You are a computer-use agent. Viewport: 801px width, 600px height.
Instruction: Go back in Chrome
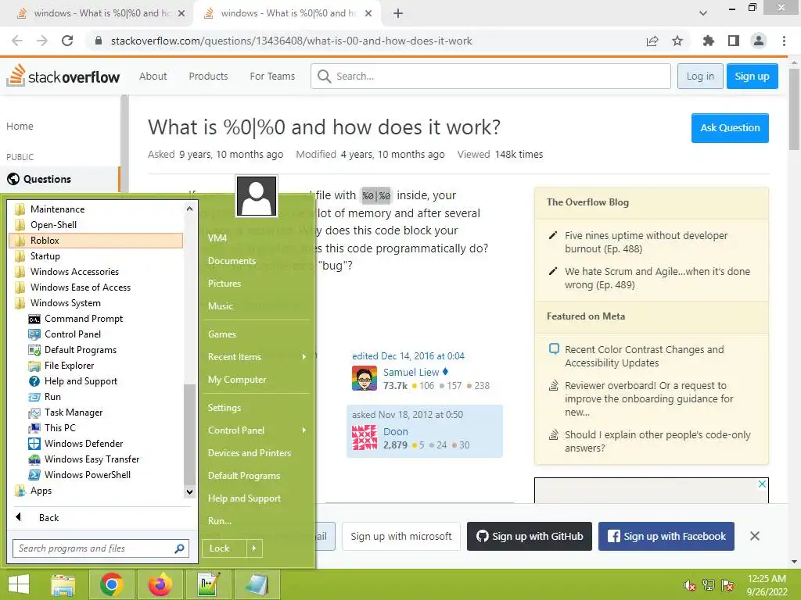(x=17, y=41)
